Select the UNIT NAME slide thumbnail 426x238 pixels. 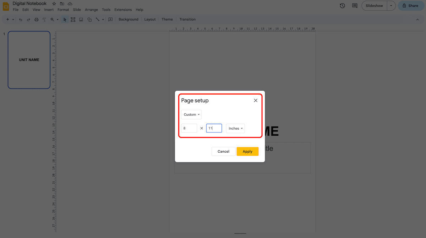(x=29, y=60)
